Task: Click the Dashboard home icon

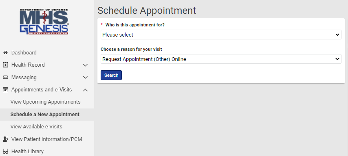Action: click(x=6, y=53)
